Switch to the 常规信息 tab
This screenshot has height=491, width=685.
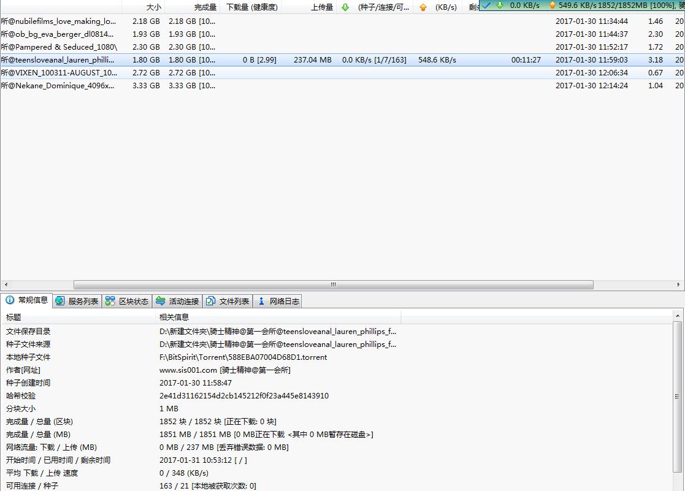click(27, 300)
